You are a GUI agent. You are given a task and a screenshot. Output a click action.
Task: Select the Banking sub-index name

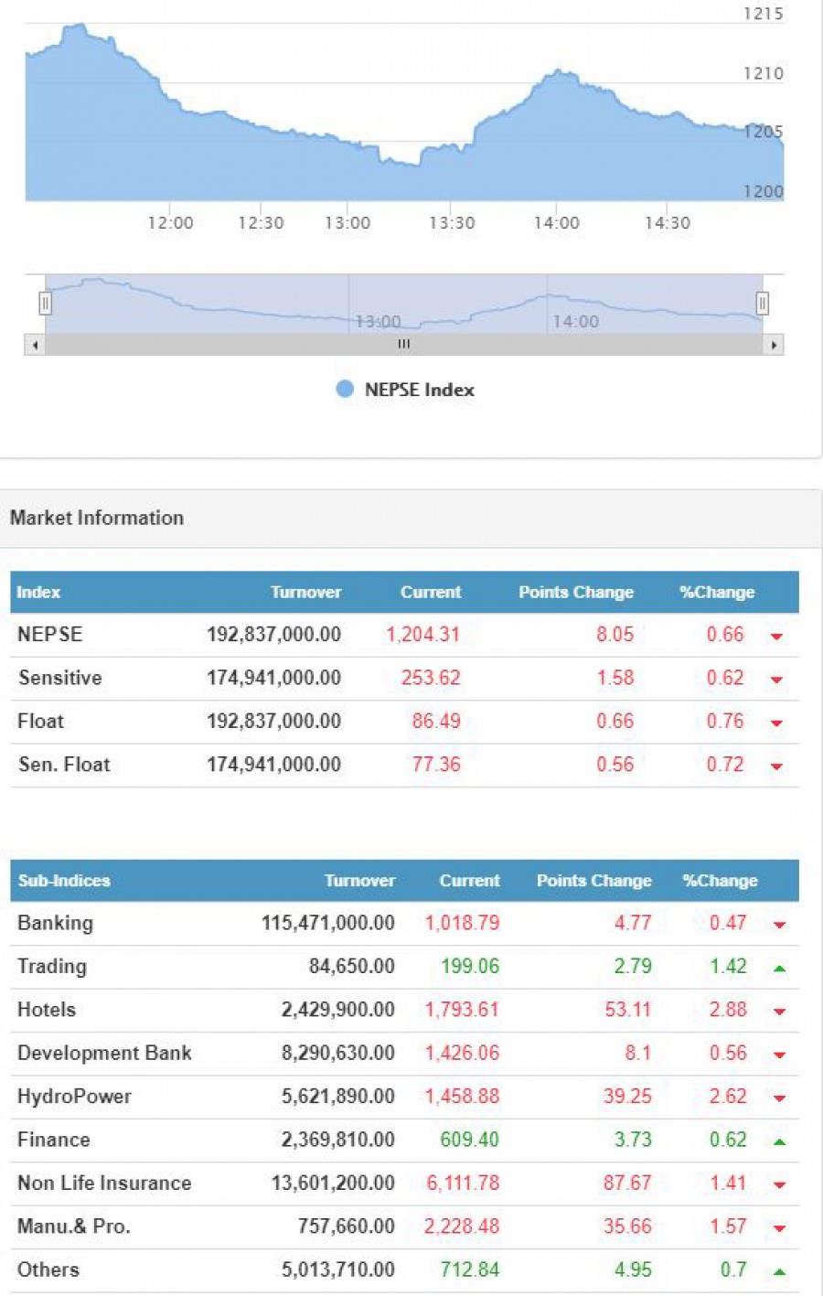(55, 923)
